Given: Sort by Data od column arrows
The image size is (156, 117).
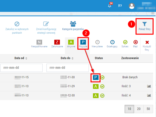Looking at the screenshot, I should coord(26,58).
